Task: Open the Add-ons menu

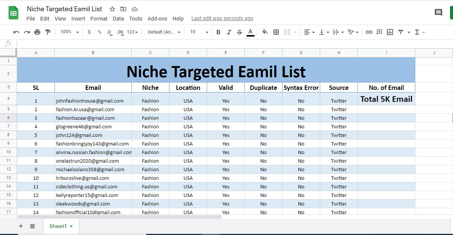Action: pos(157,18)
